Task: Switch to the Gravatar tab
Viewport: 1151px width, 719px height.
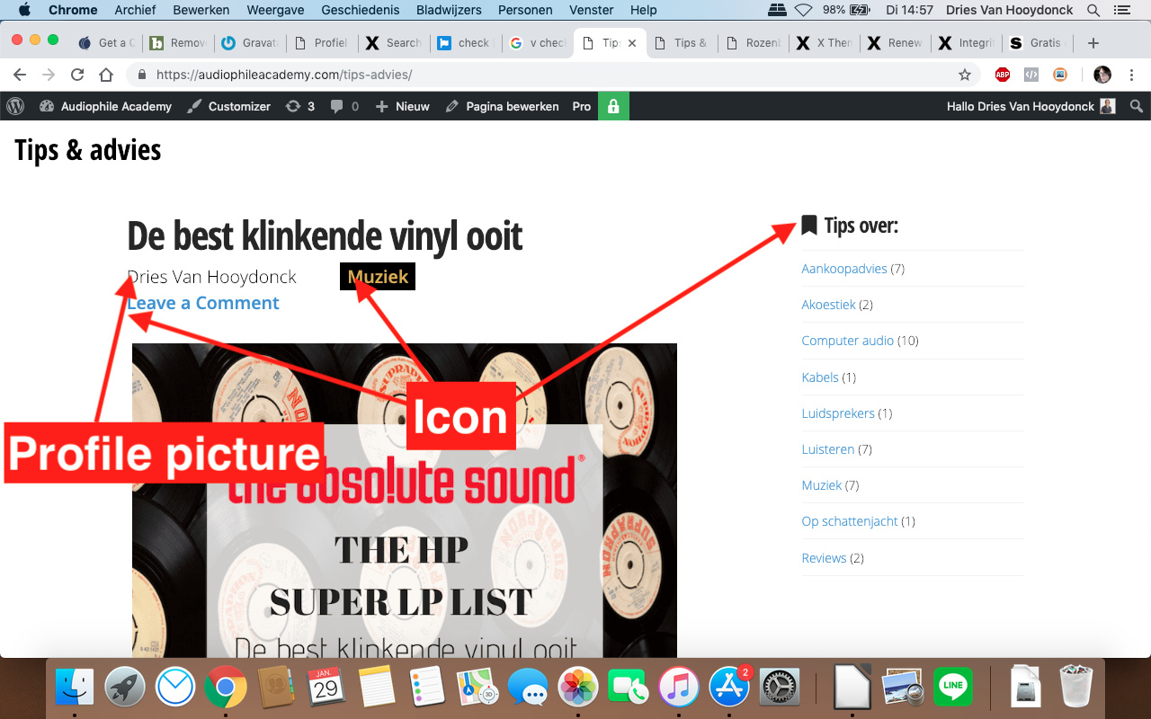Action: click(253, 42)
